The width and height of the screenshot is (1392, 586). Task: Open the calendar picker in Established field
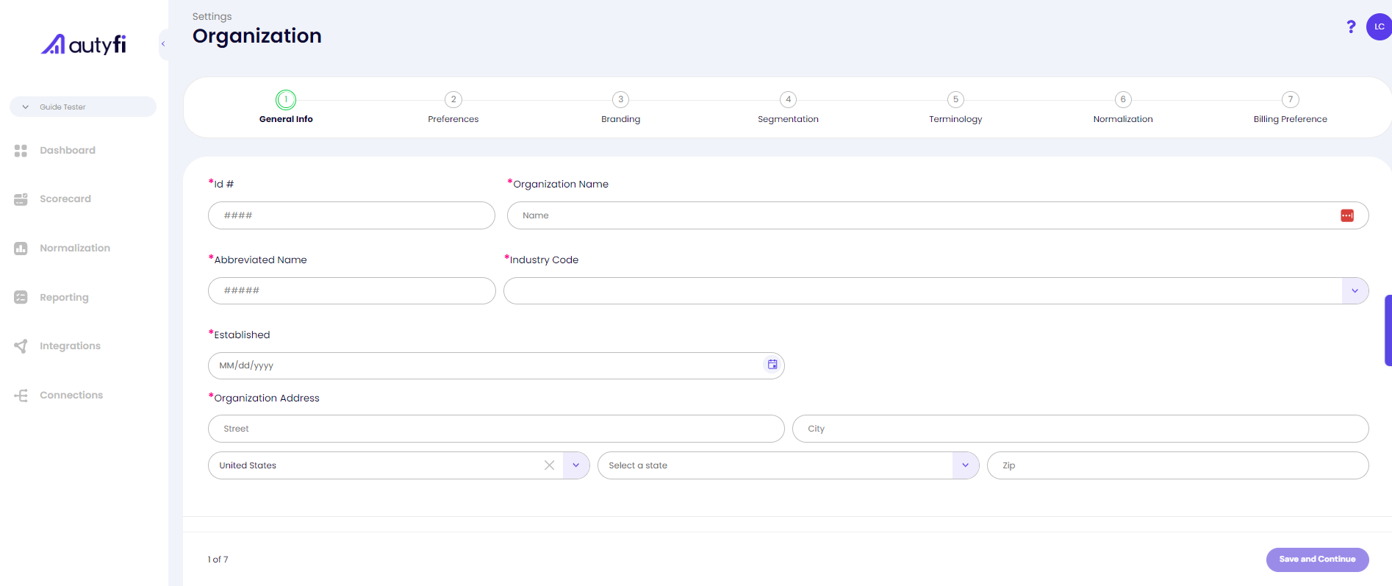point(772,365)
